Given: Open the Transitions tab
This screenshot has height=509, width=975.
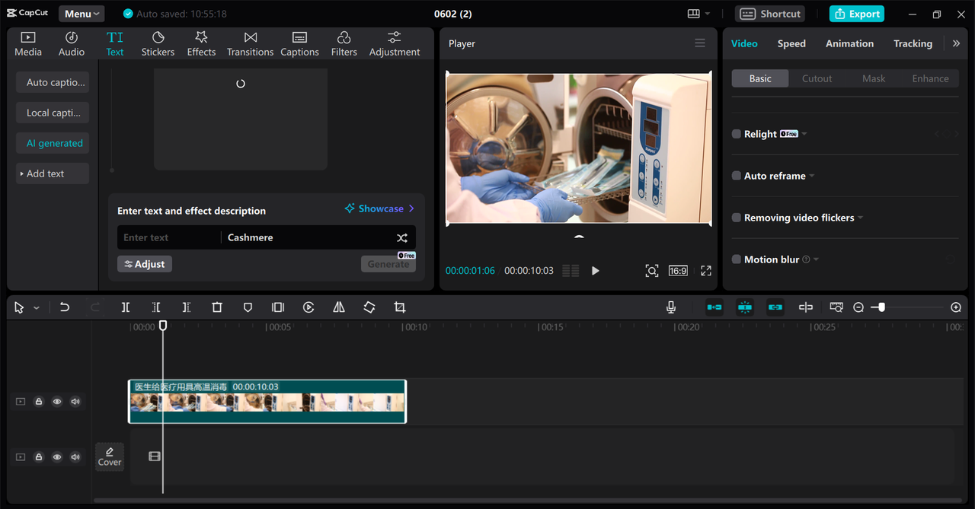Looking at the screenshot, I should 250,44.
